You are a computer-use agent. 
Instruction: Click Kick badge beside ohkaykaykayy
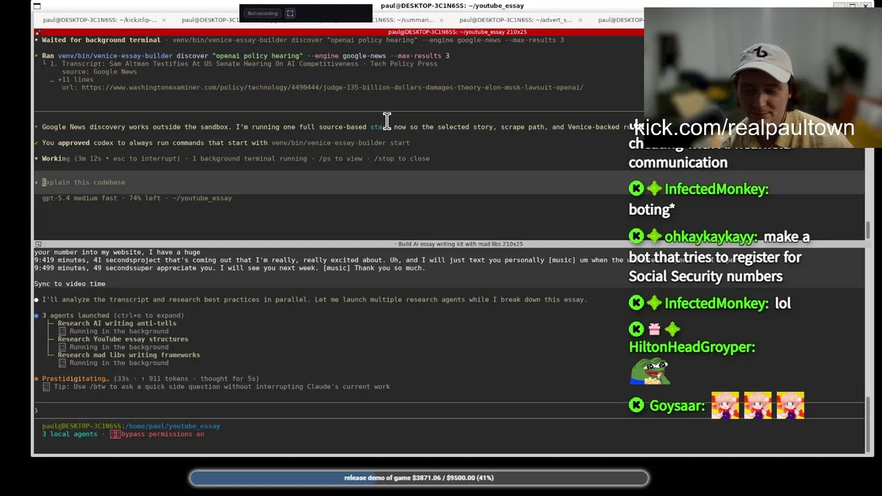tap(636, 236)
